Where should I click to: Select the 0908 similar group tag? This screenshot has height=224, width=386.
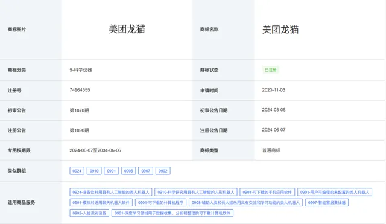click(x=128, y=171)
